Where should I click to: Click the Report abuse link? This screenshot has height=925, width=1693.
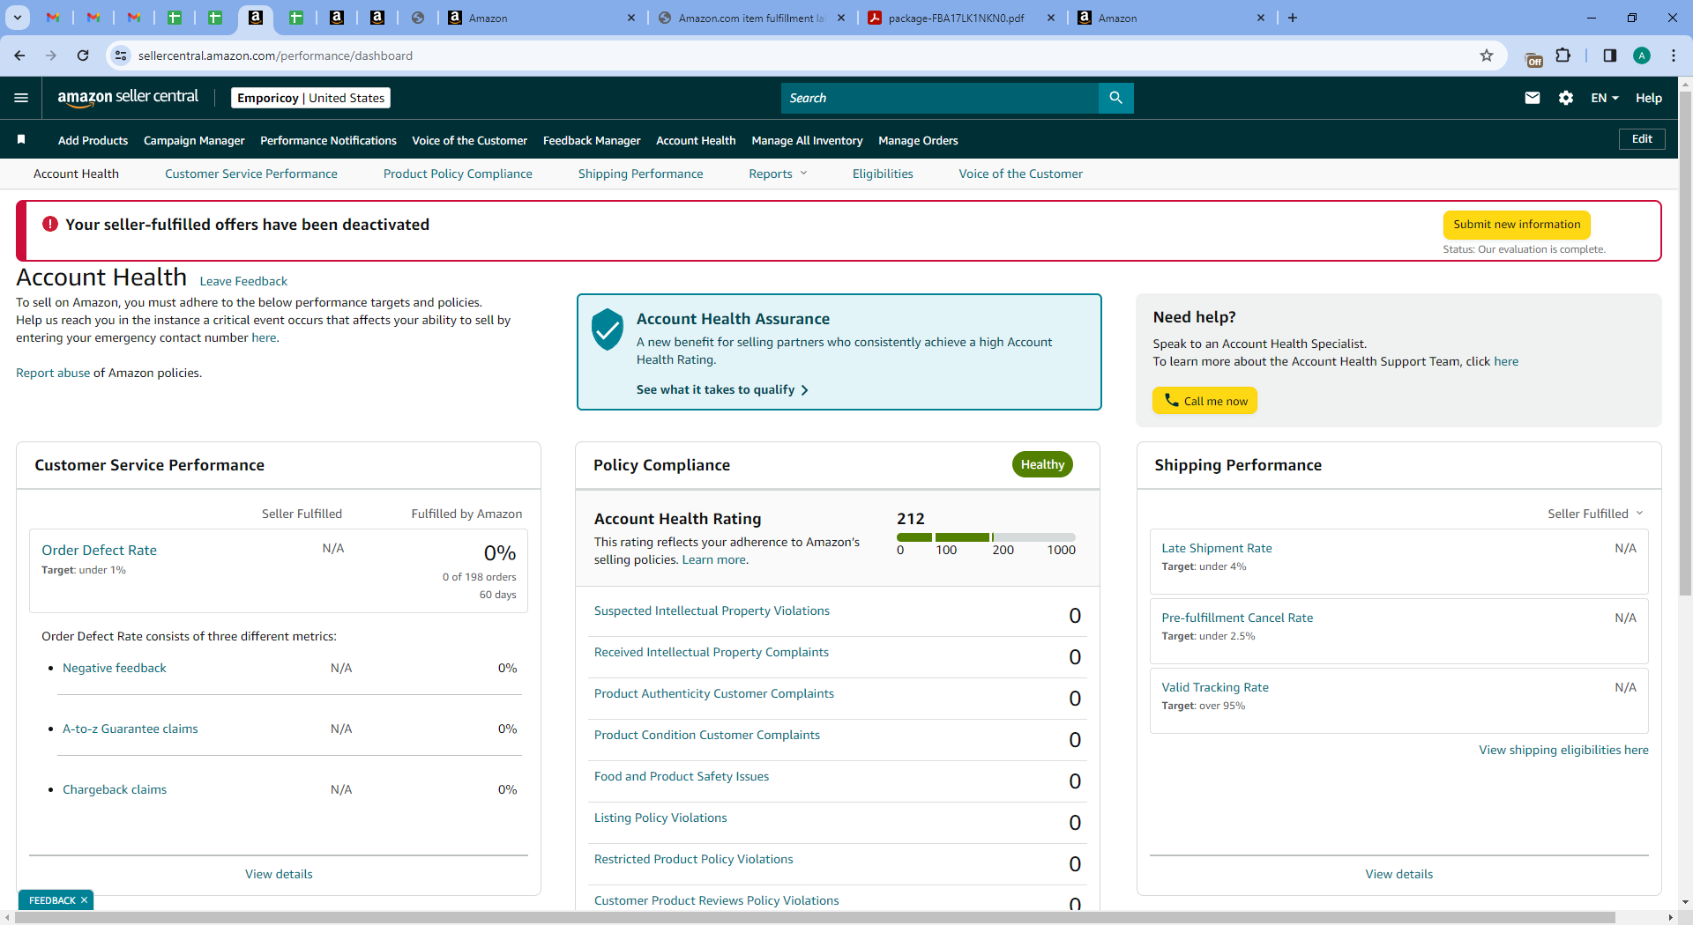(x=53, y=373)
